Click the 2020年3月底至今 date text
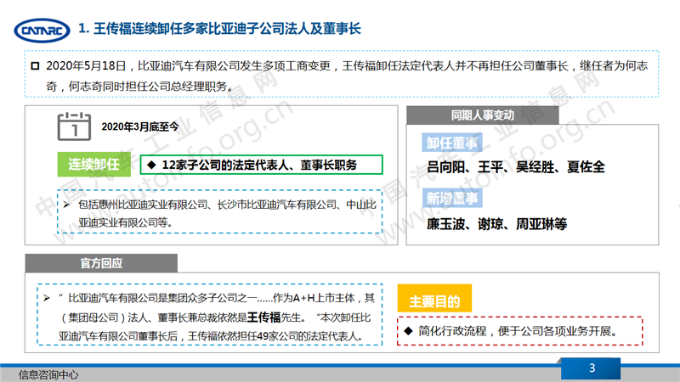 click(x=140, y=126)
